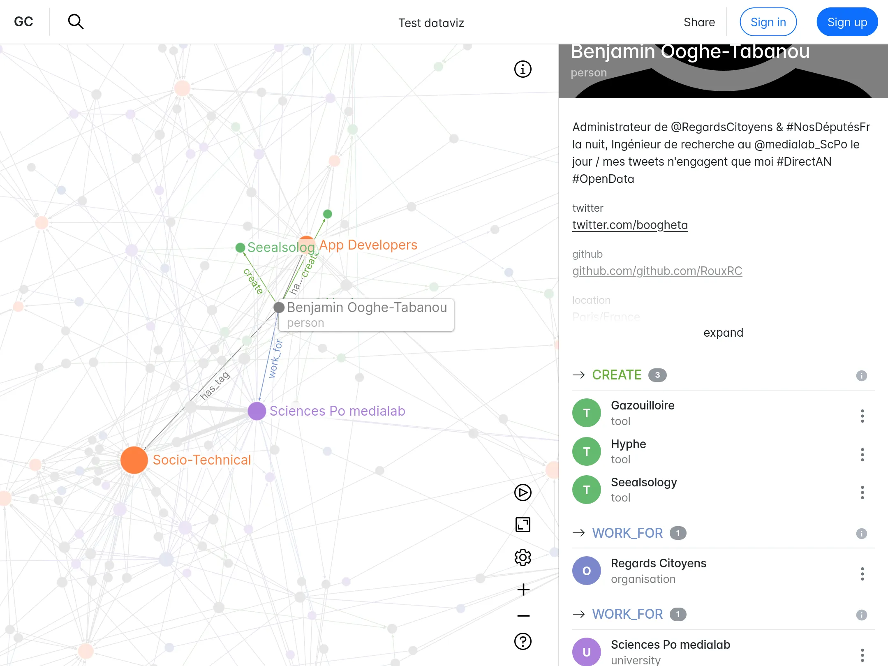Click the graph info overlay icon

tap(523, 69)
